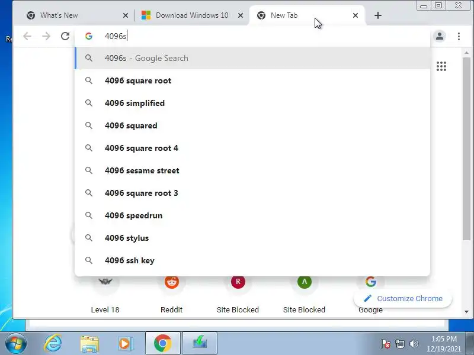Click the magnifier icon beside 4096 speedrun
Viewport: 474px width, 355px height.
88,215
